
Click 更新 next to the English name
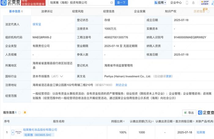pos(169,76)
